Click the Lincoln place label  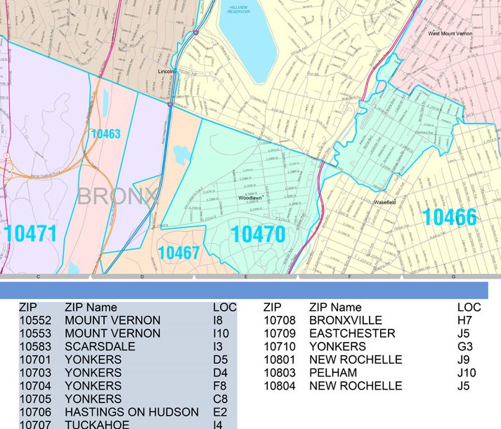click(x=167, y=72)
